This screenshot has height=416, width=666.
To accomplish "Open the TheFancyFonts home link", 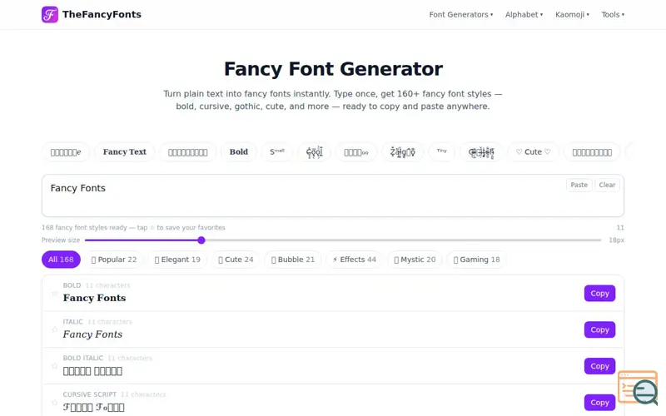I will (x=92, y=14).
